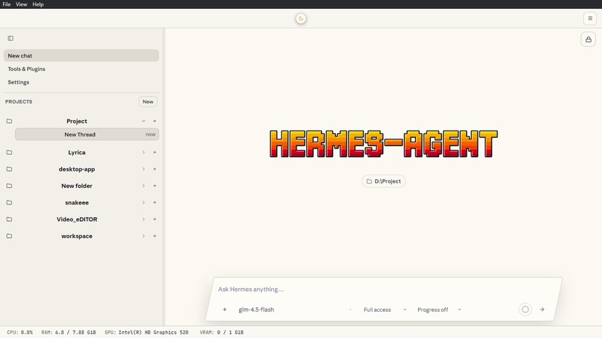Viewport: 602px width, 338px height.
Task: Open the Lyrica project name
Action: (x=77, y=152)
